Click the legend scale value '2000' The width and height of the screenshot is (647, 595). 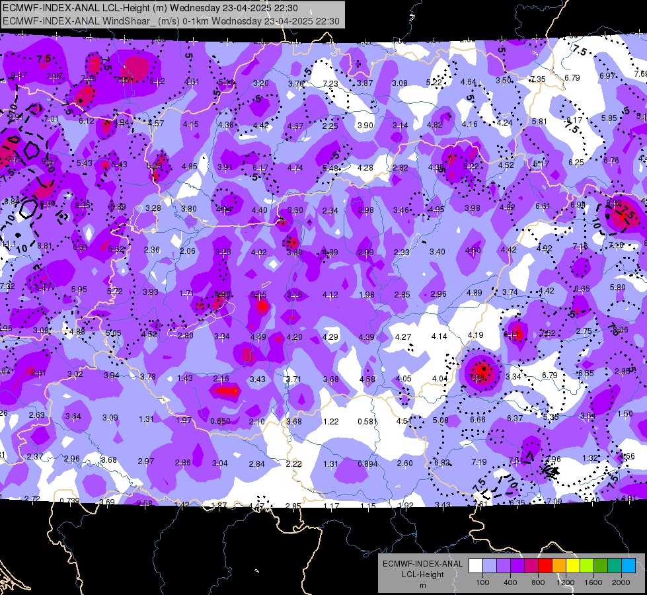(621, 582)
